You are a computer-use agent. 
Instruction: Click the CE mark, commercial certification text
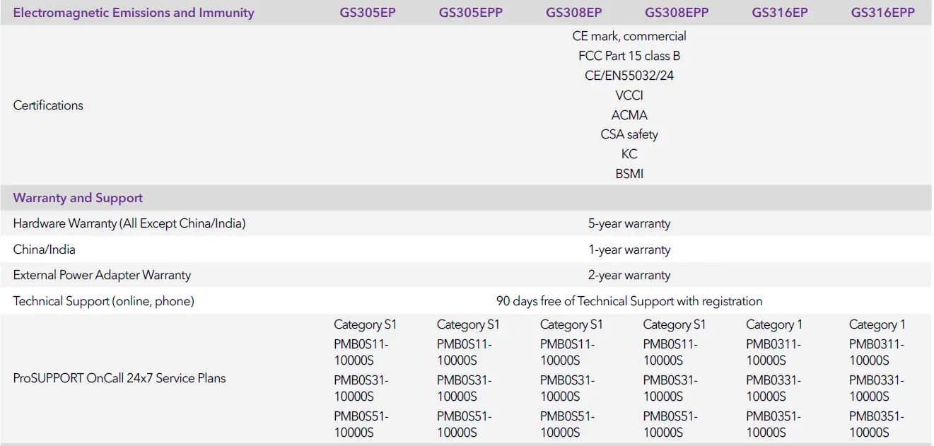pyautogui.click(x=629, y=36)
